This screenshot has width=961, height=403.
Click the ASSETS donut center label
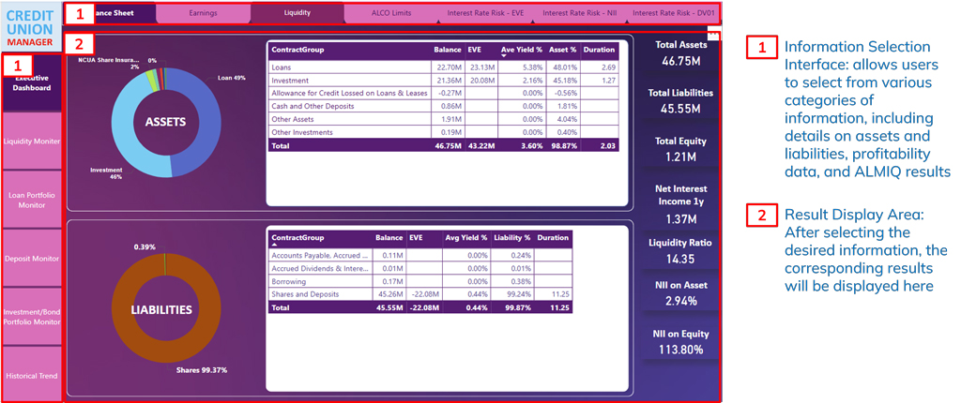165,122
